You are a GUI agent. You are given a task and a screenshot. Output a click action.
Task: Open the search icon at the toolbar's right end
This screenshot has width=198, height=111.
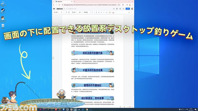coord(129,12)
